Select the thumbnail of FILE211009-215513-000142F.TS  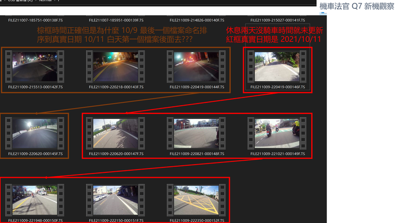click(x=35, y=67)
